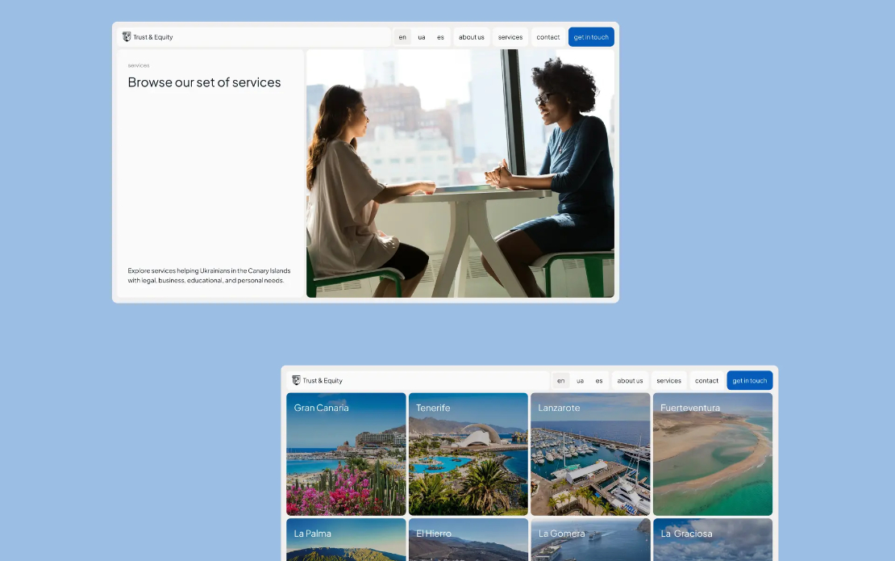
Task: Open 'contact' in the bottom mockup navigation
Action: click(x=706, y=380)
